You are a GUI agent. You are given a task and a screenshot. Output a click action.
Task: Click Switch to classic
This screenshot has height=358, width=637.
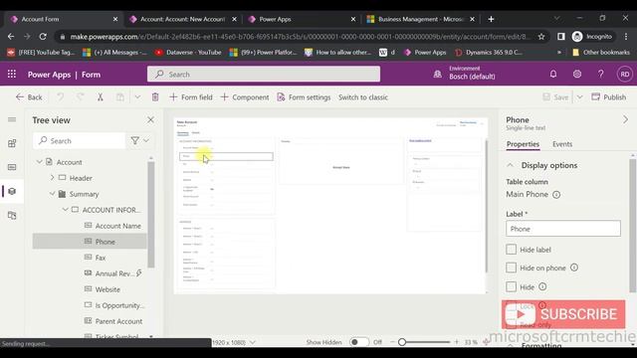[x=363, y=97]
